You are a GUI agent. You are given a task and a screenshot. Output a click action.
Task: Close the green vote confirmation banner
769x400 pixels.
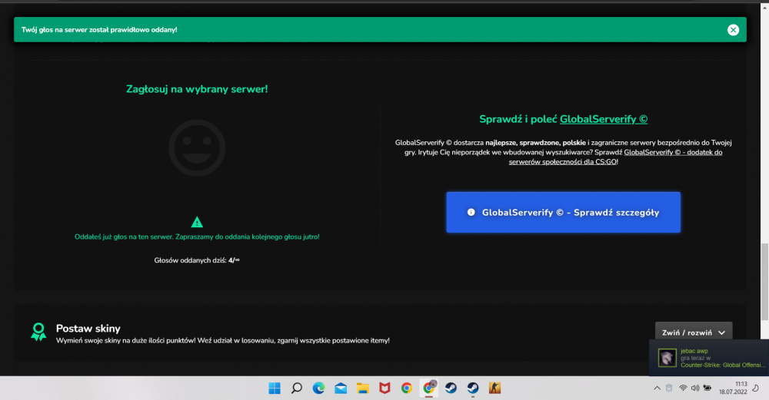[x=733, y=30]
